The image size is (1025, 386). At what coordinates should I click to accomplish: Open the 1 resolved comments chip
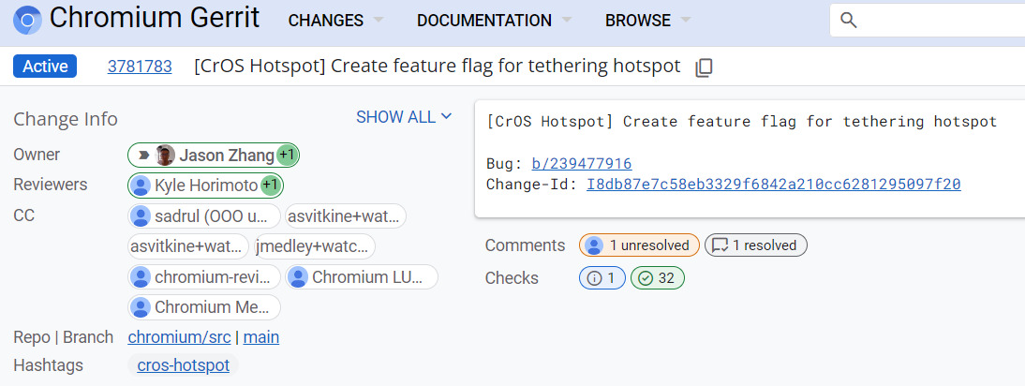[x=755, y=245]
